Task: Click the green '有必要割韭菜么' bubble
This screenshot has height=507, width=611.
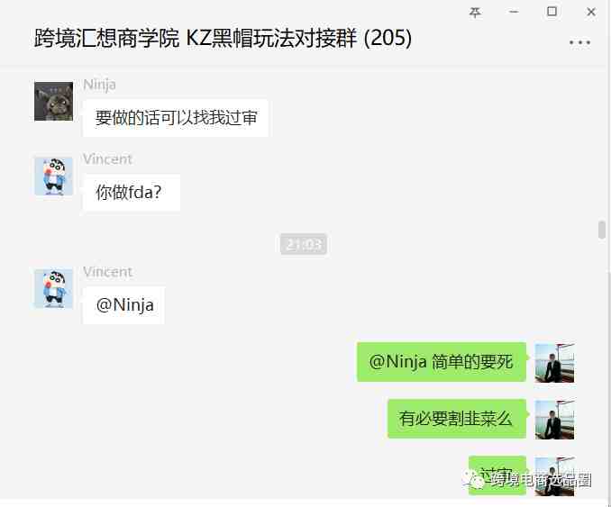Action: [x=457, y=419]
